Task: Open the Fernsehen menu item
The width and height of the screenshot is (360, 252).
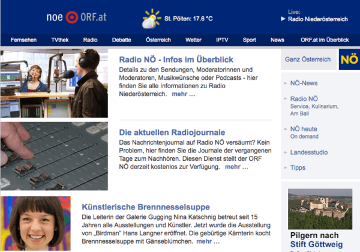Action: [23, 40]
